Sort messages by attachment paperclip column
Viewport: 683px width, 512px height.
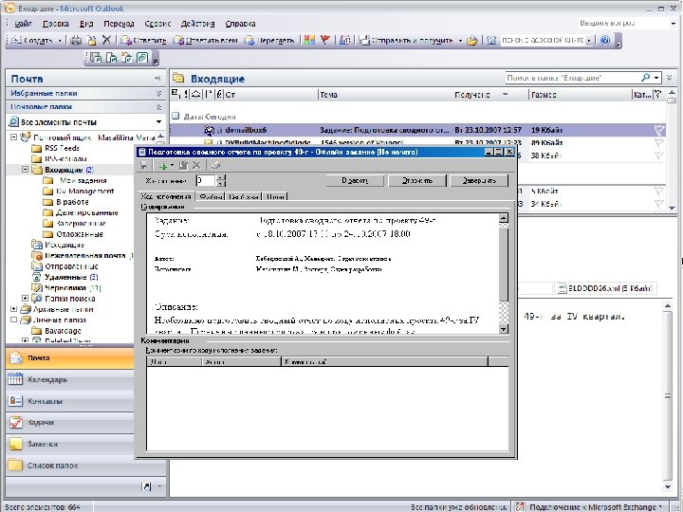pos(219,94)
